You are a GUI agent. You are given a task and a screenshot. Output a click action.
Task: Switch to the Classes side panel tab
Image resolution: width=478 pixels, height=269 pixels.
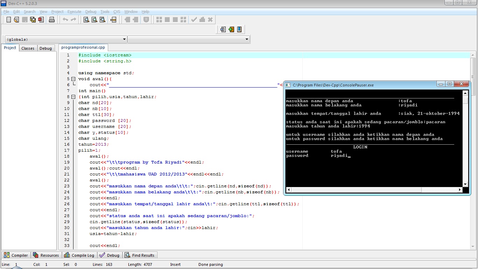[x=28, y=48]
